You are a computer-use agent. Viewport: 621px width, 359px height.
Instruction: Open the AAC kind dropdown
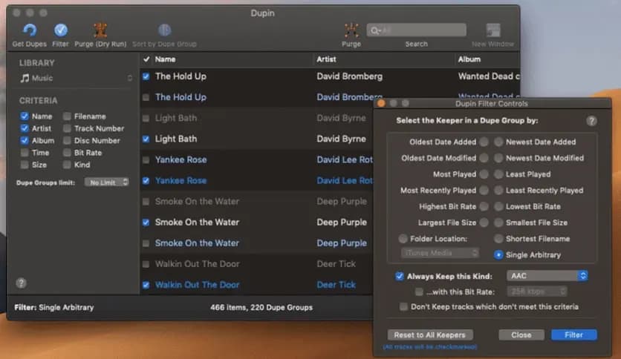(547, 276)
